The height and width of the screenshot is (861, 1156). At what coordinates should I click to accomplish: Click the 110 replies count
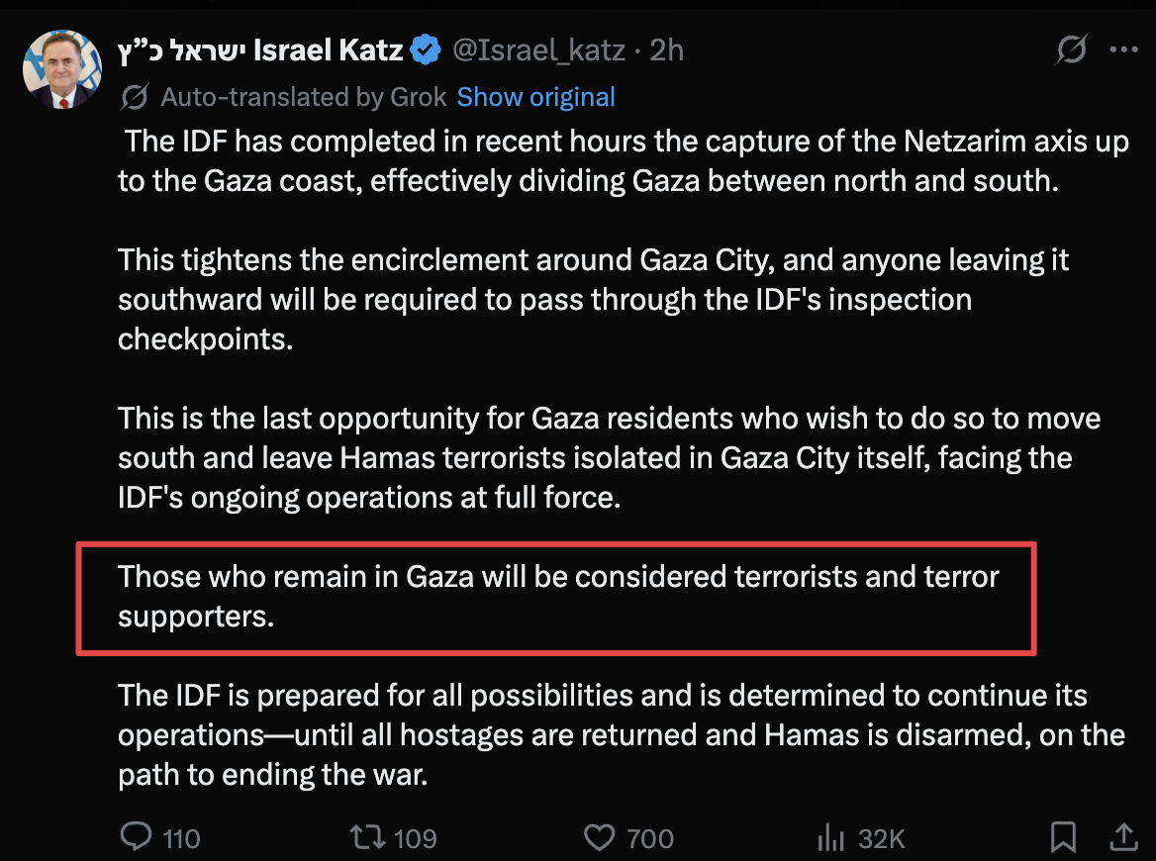[x=181, y=839]
